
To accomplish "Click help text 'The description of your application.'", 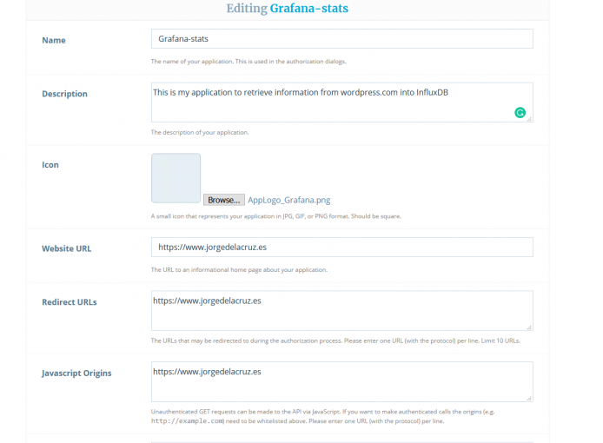I will [200, 132].
